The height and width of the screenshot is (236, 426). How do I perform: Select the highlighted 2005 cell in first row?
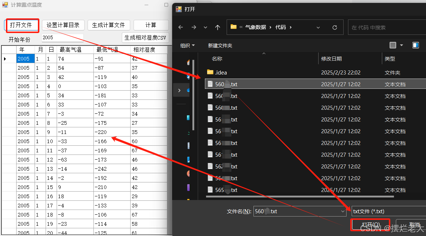point(25,59)
